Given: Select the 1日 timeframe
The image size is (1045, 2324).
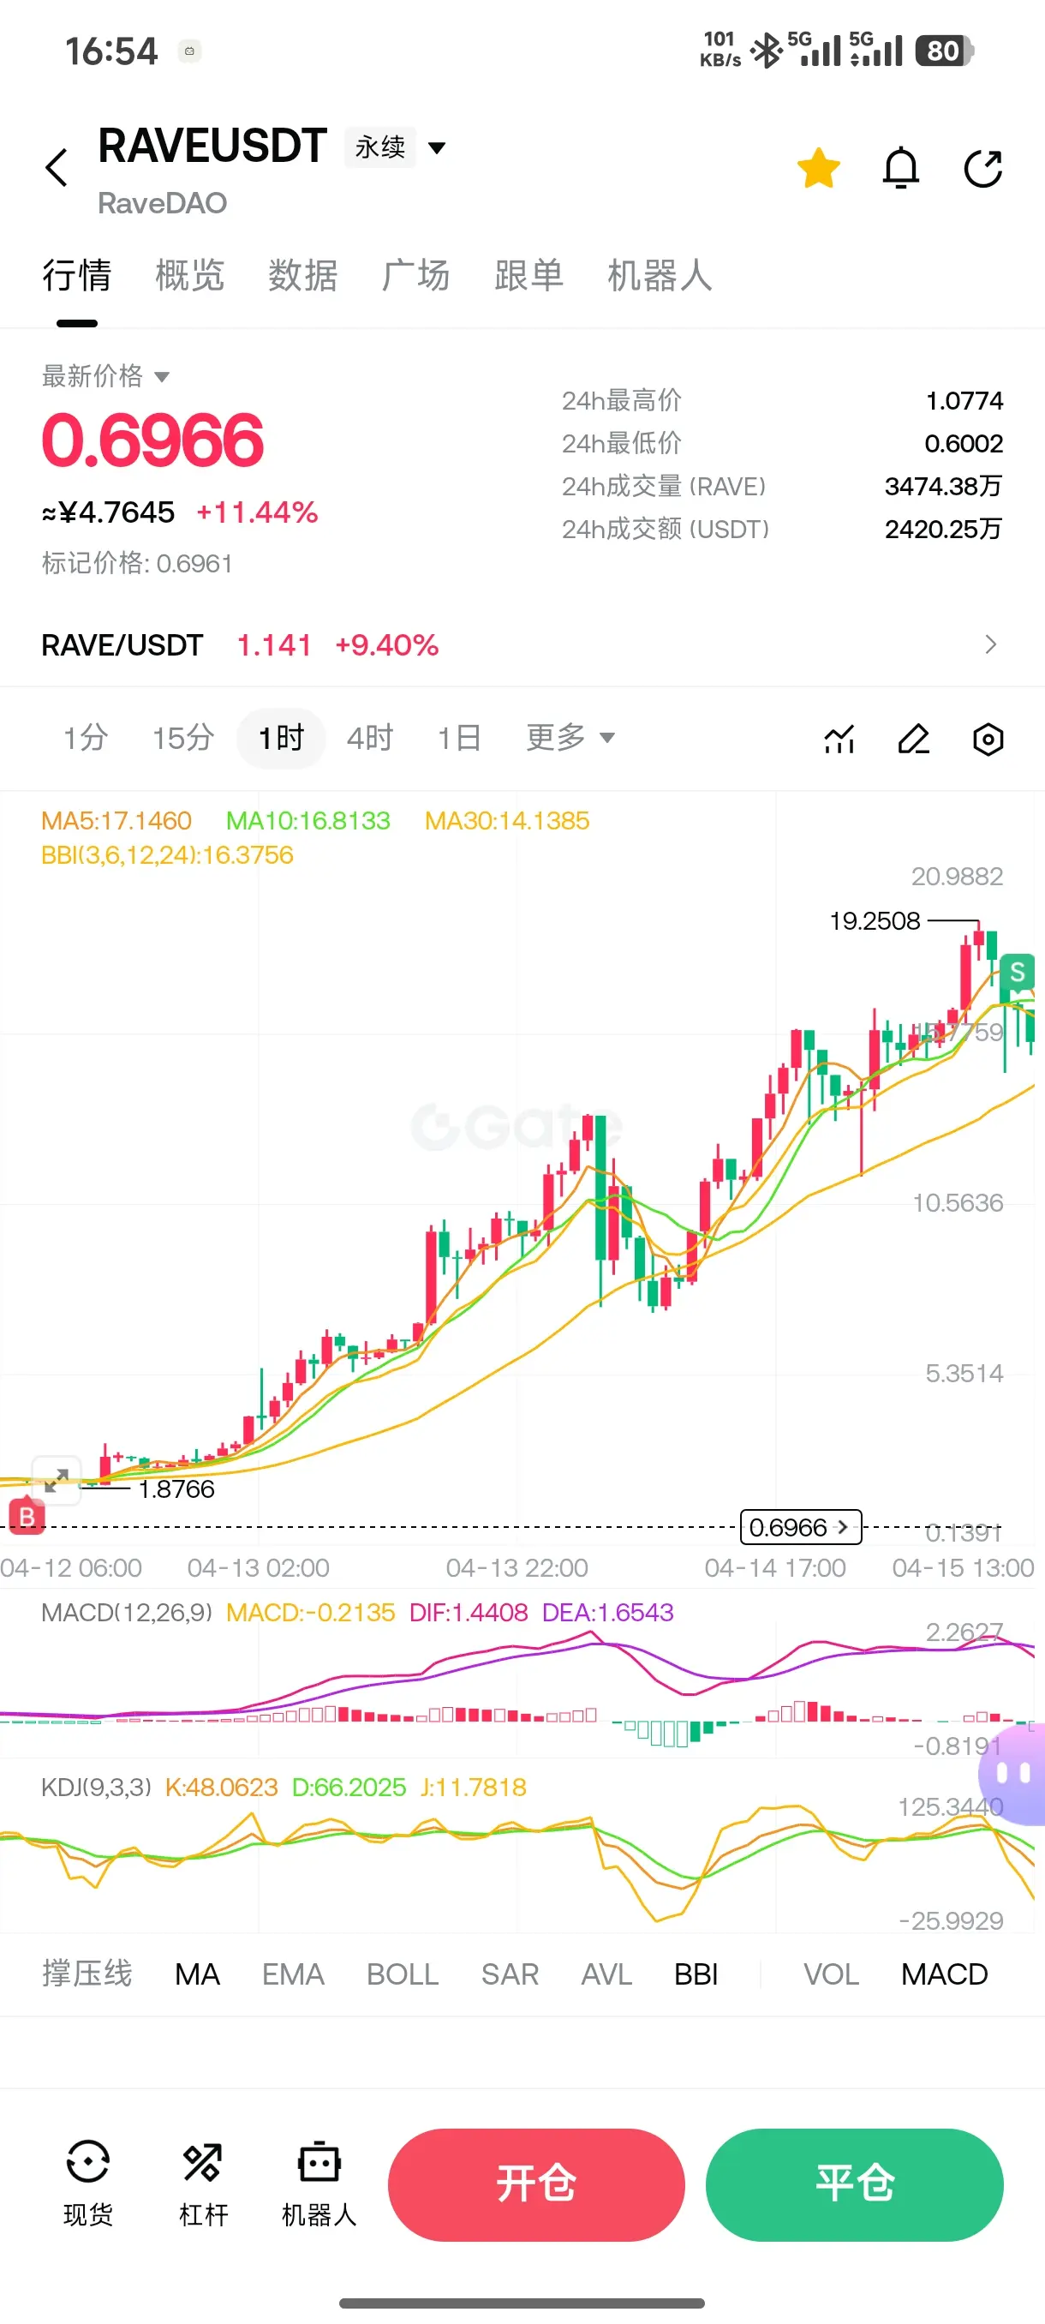Looking at the screenshot, I should pos(459,738).
